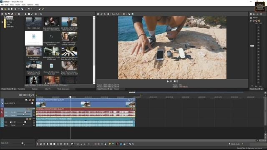Viewport: 267px width, 150px height.
Task: Switch to the Transitions tab
Action: point(21,89)
